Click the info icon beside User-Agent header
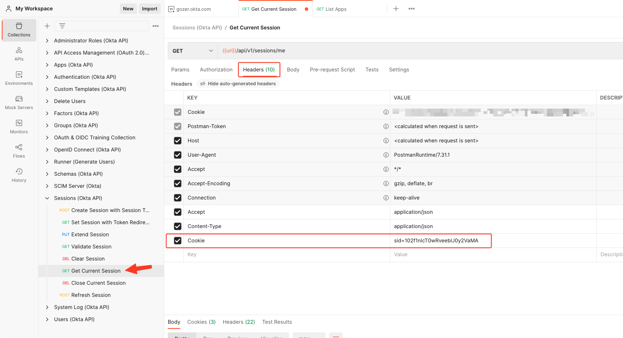The image size is (623, 338). [386, 155]
